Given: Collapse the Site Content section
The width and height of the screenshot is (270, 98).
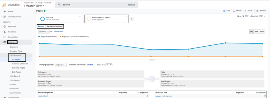Looking at the screenshot, I should point(9,55).
